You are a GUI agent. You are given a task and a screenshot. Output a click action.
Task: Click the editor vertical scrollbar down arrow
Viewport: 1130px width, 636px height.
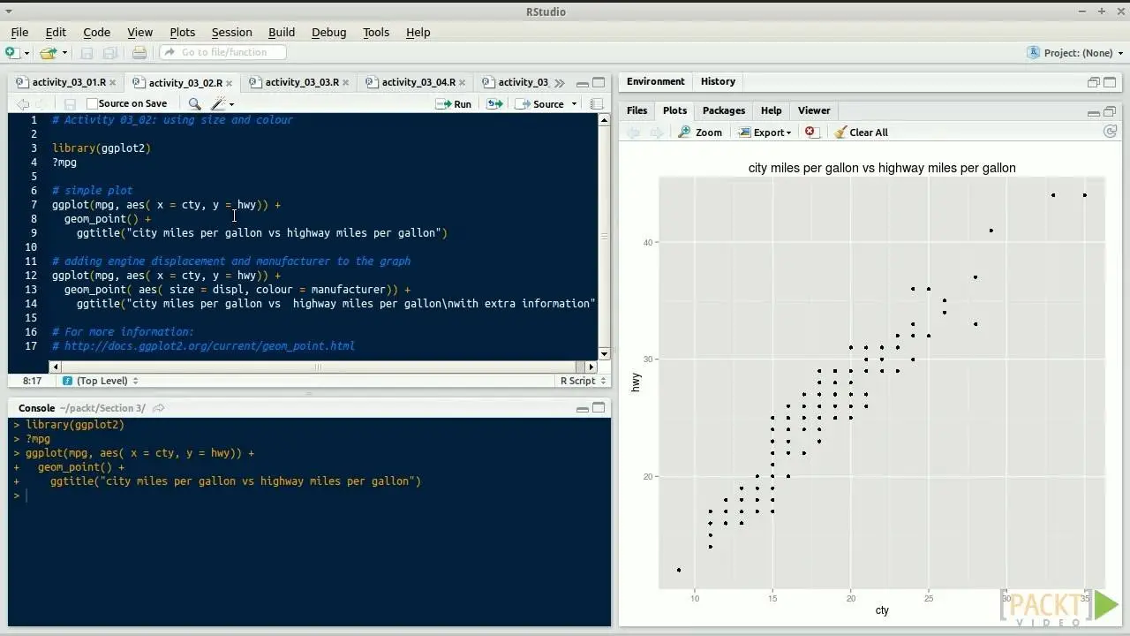(x=604, y=354)
